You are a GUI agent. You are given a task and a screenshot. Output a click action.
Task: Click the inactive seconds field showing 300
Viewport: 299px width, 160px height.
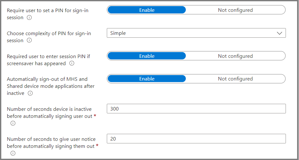[196, 109]
